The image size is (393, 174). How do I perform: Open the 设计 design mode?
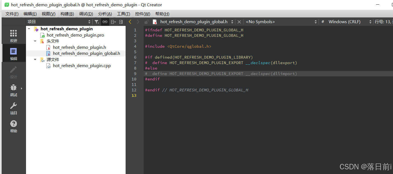point(13,72)
